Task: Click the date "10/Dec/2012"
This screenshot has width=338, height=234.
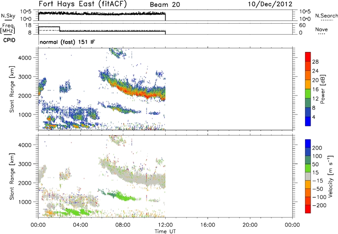Action: tap(270, 4)
